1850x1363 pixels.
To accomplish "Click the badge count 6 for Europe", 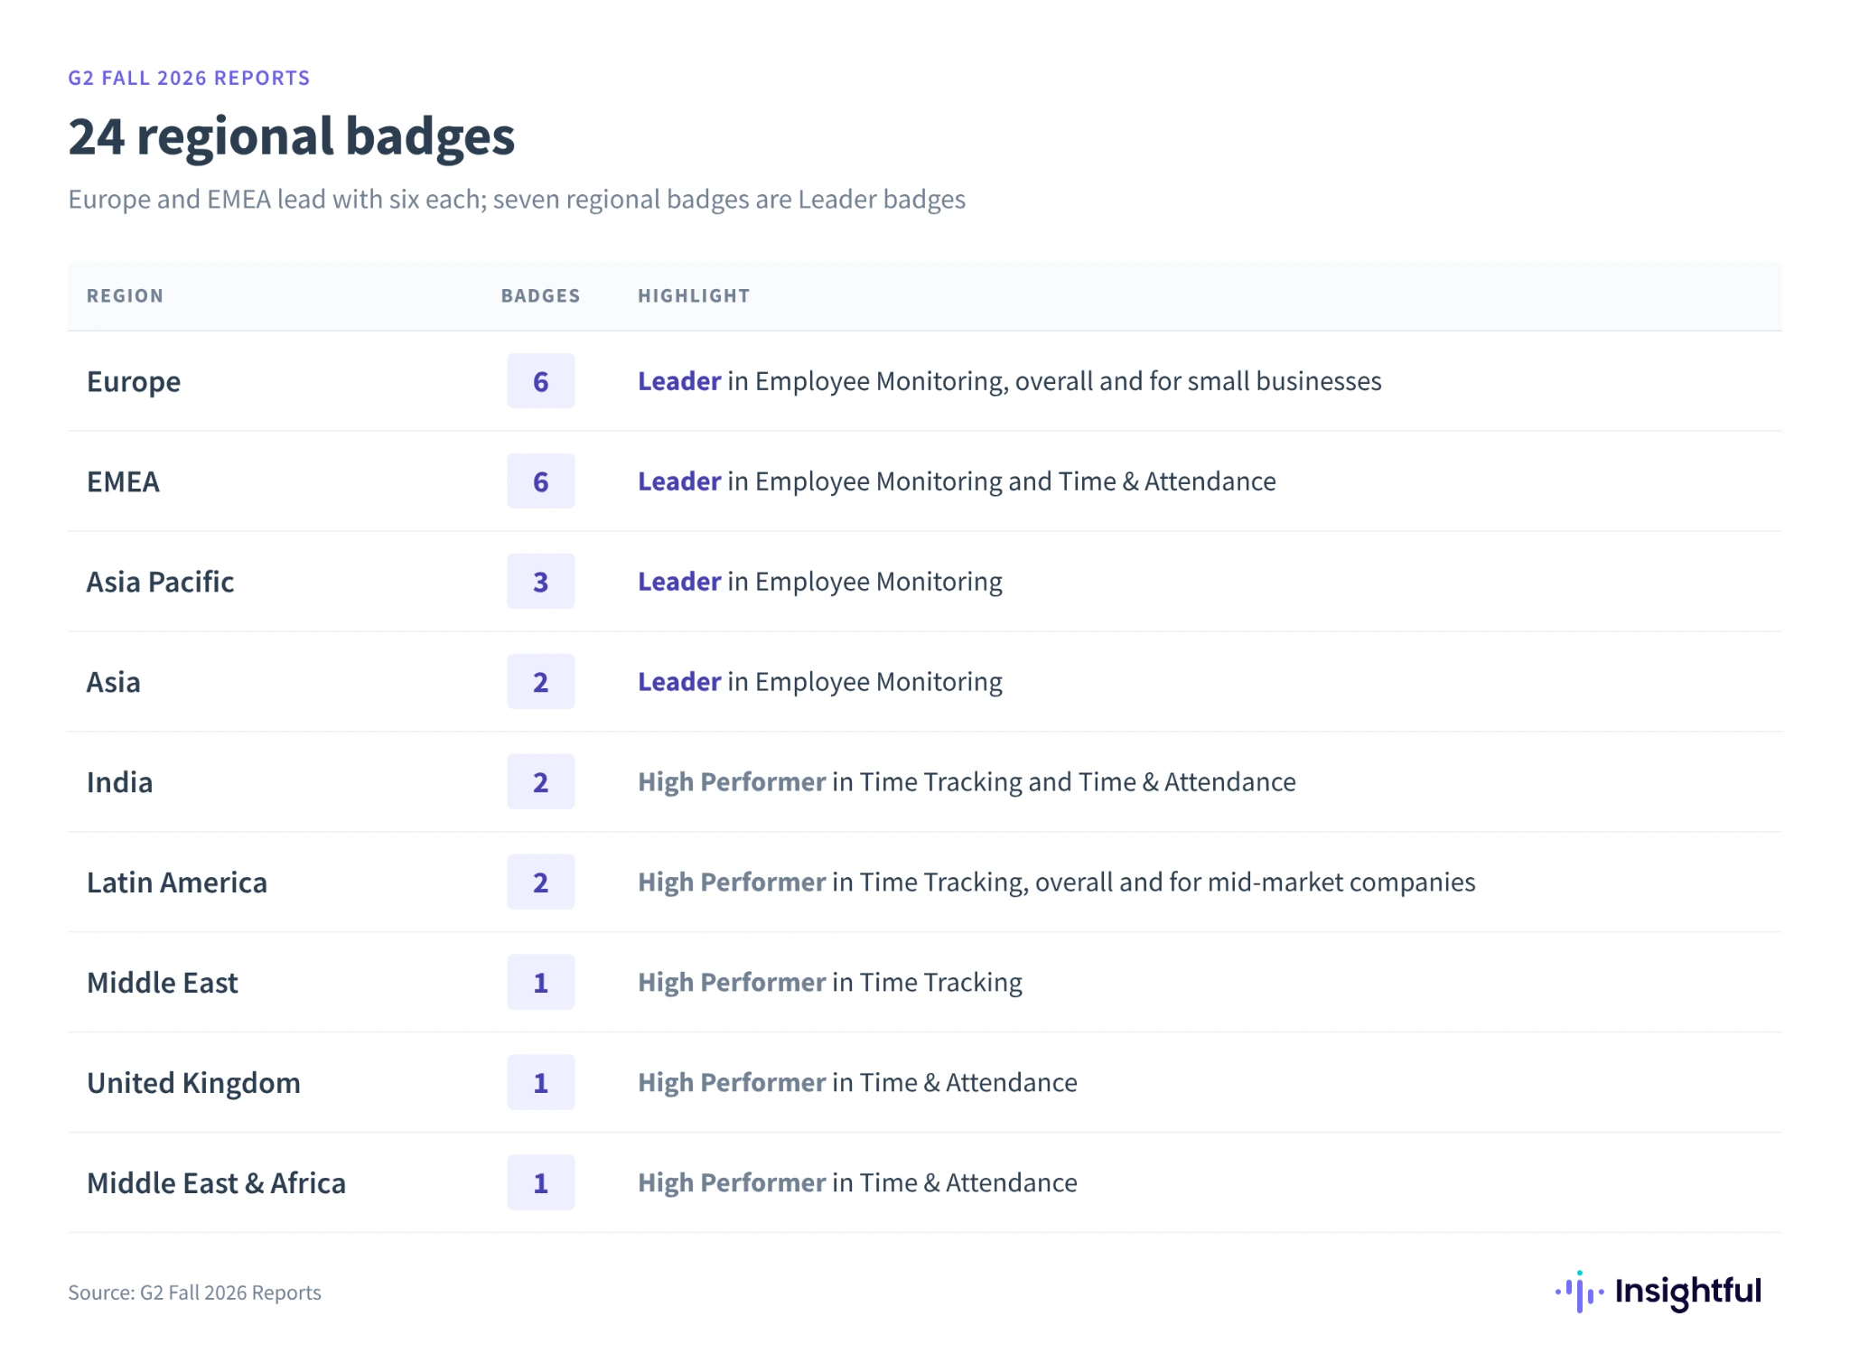I will 540,381.
